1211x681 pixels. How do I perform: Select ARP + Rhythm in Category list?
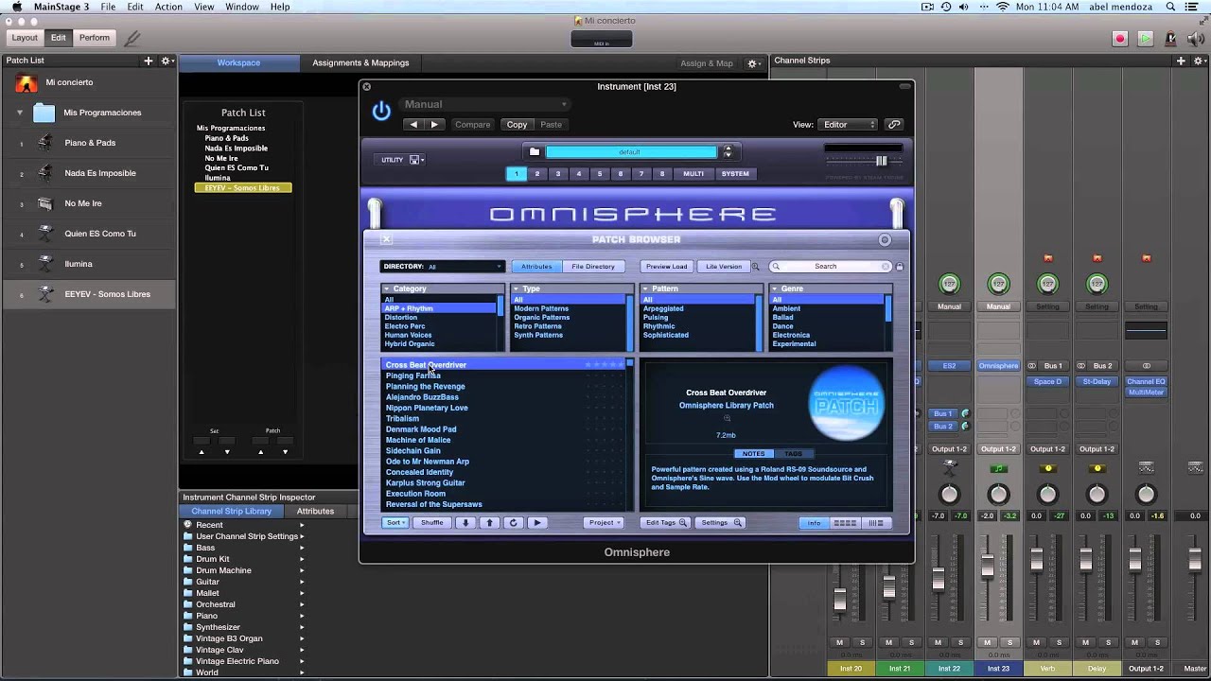coord(439,308)
